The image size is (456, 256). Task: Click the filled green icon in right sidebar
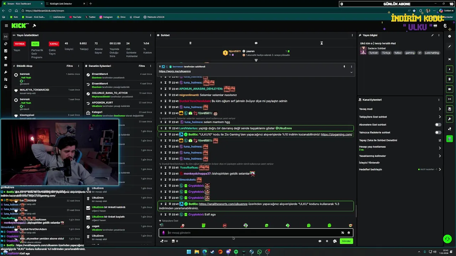point(450,139)
